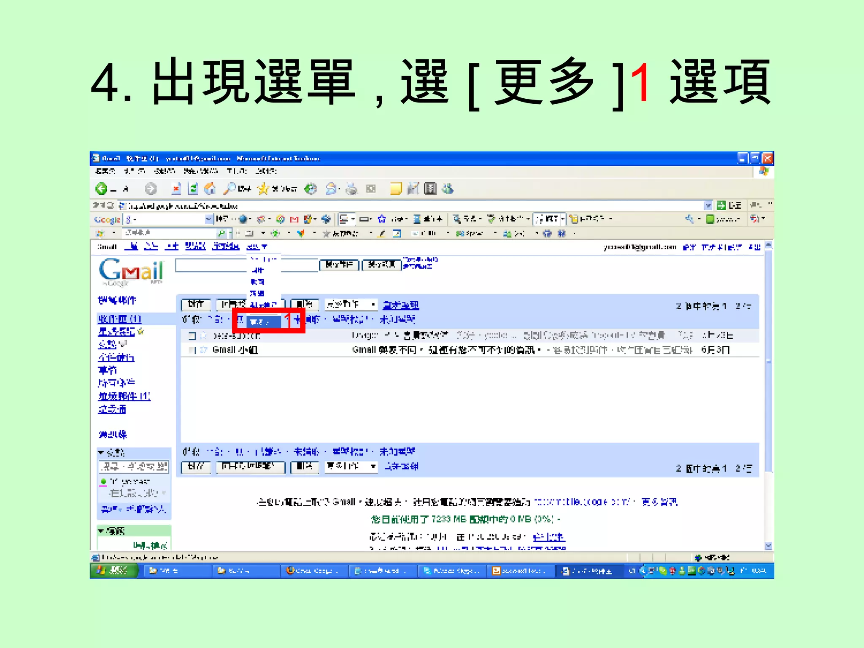Click the yellow note icon in IE toolbar
Viewport: 864px width, 648px height.
point(396,189)
